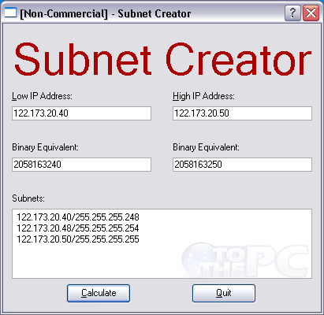Click the window system icon in title bar

[x=10, y=13]
